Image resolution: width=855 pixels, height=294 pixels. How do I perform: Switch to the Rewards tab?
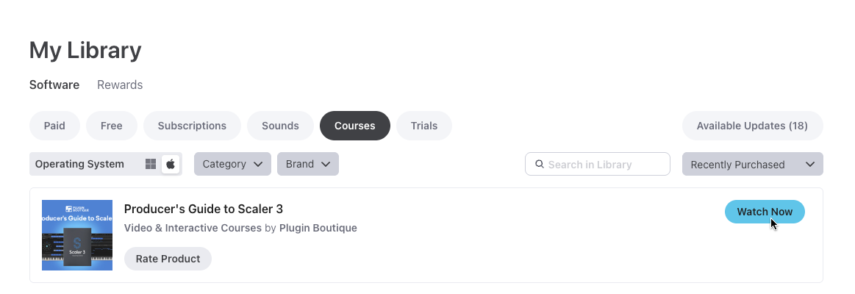[x=120, y=85]
